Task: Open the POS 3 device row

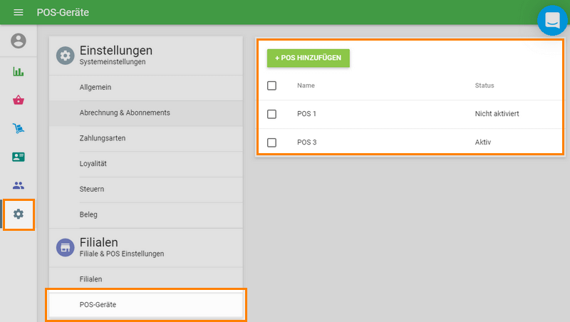Action: click(410, 142)
